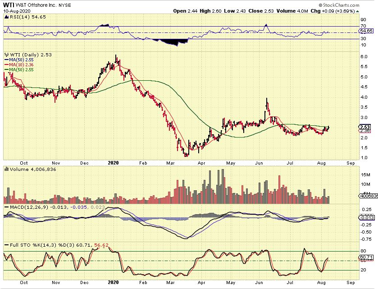Viewport: 378px width, 289px height.
Task: Click the Open 2.44 value
Action: click(x=185, y=11)
